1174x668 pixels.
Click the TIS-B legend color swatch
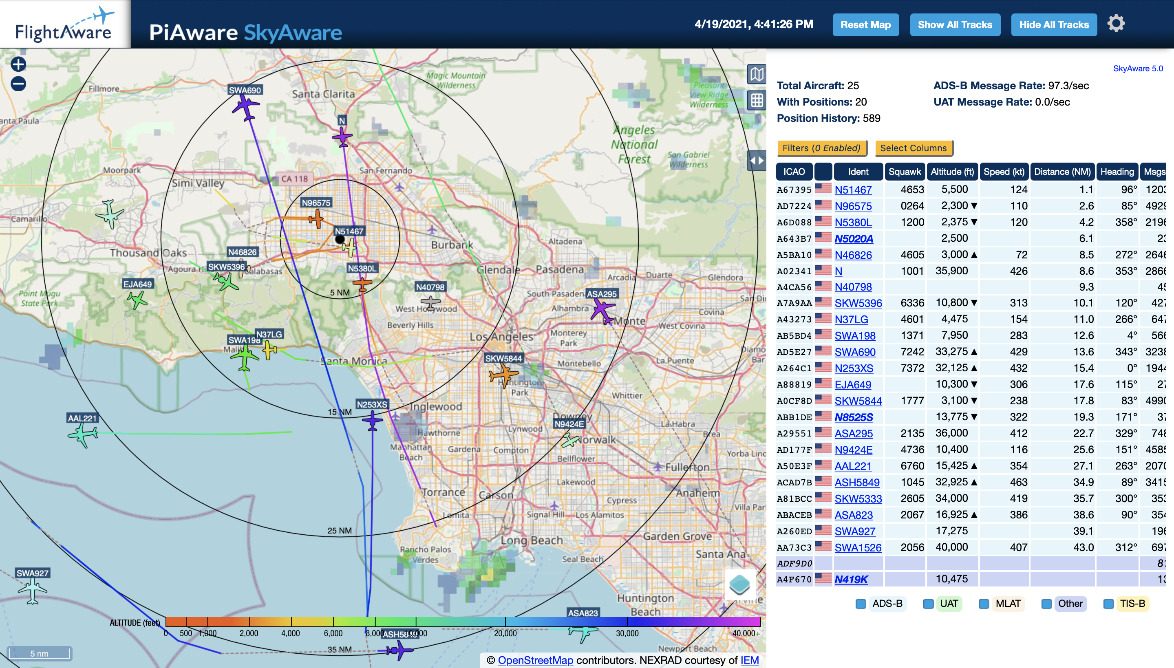(x=1108, y=604)
